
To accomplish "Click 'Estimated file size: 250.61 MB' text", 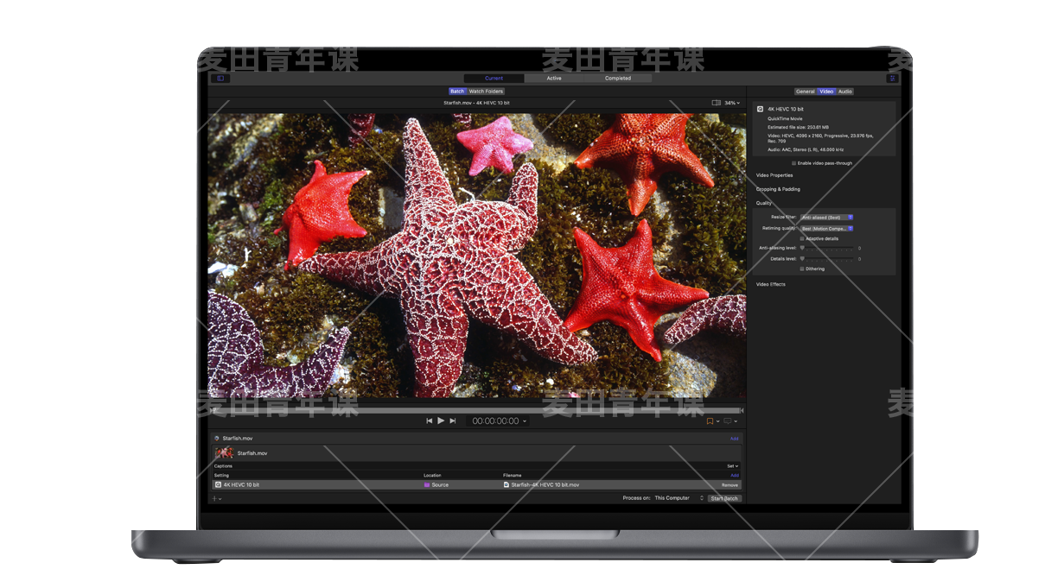I will click(x=798, y=127).
